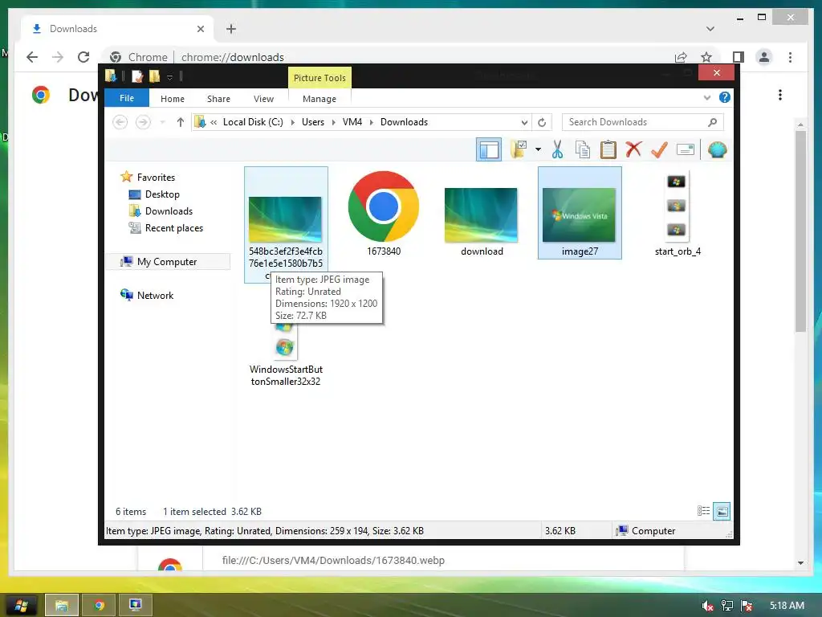Click the Windows Start orb button

pos(20,606)
